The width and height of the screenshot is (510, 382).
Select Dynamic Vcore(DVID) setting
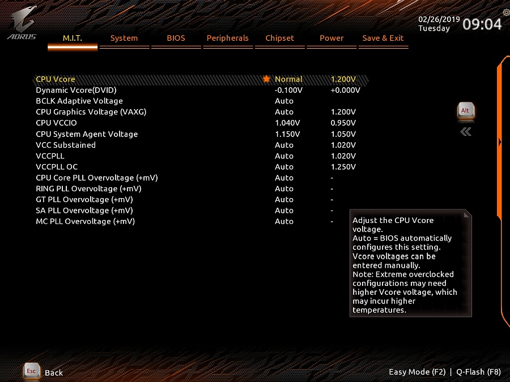point(76,91)
